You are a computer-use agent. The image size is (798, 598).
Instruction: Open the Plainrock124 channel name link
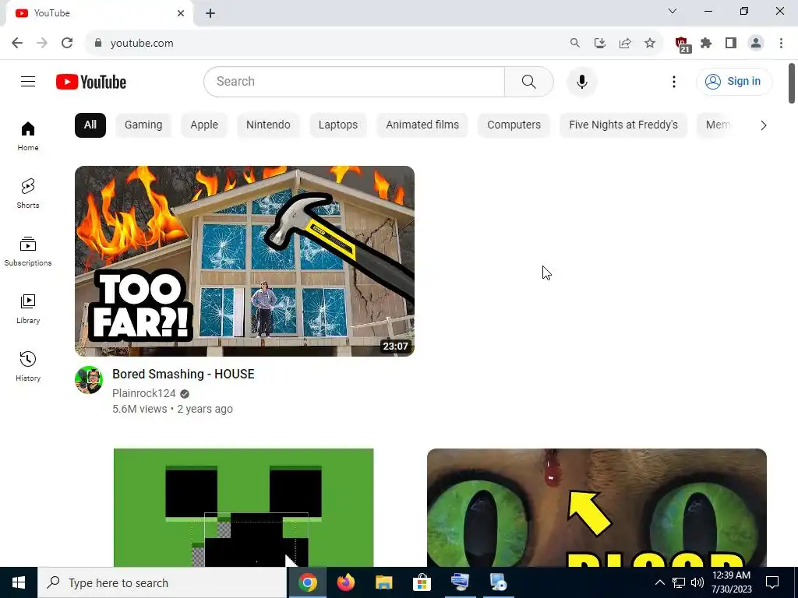pyautogui.click(x=144, y=393)
